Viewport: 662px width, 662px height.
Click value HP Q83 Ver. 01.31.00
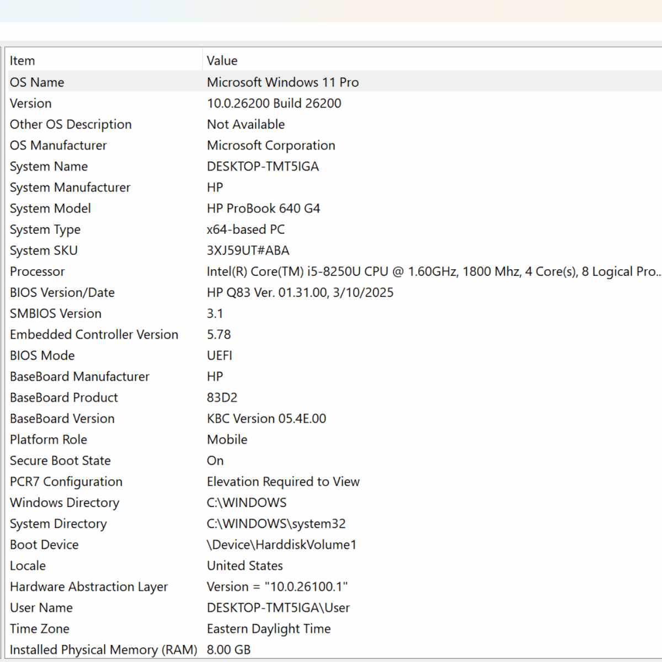point(300,292)
